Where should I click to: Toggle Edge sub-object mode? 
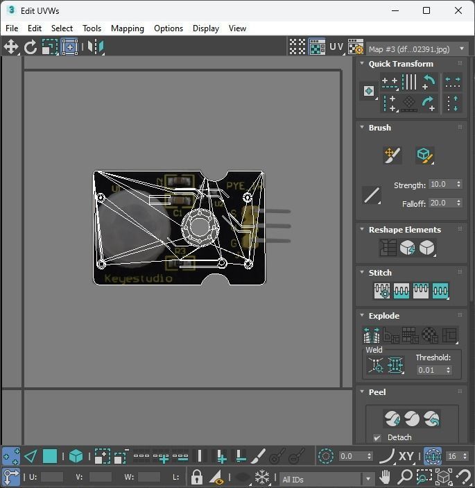coord(31,456)
